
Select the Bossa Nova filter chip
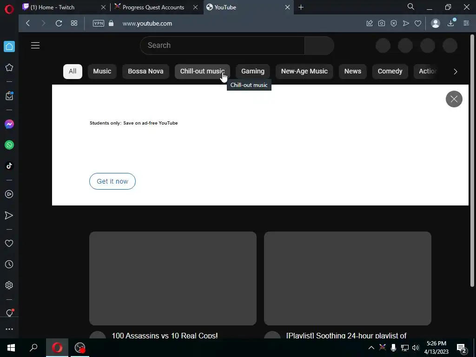145,71
